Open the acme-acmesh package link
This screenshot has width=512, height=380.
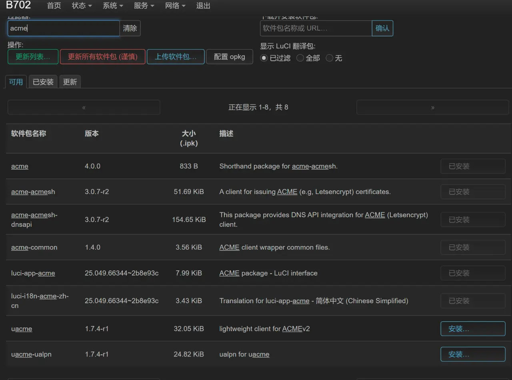click(x=33, y=192)
